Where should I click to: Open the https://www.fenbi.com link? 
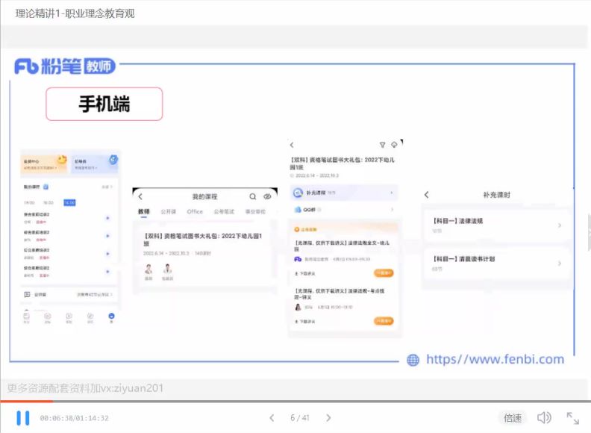[495, 359]
